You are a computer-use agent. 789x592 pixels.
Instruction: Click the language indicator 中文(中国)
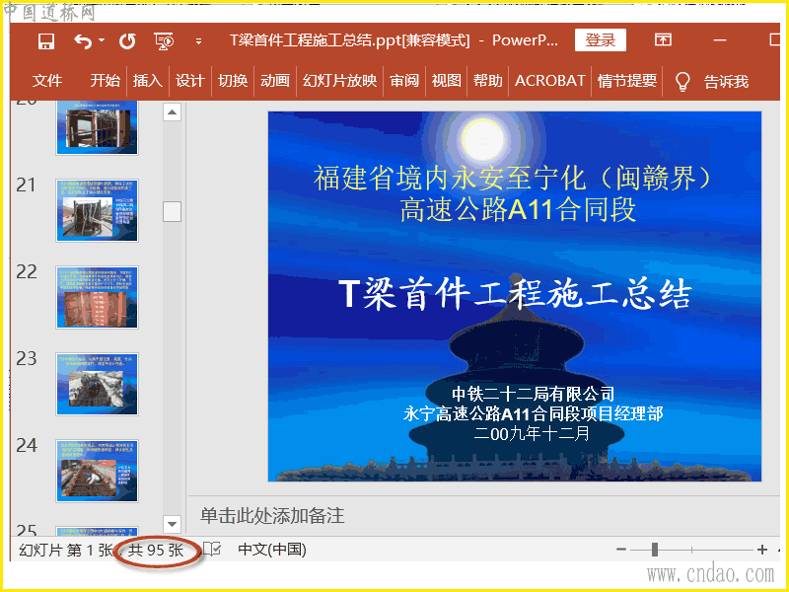coord(272,550)
